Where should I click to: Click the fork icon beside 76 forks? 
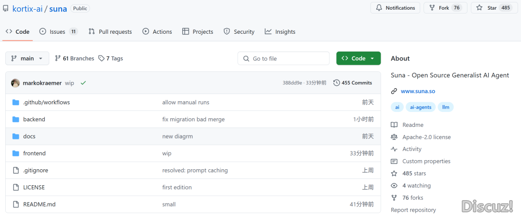tap(394, 198)
